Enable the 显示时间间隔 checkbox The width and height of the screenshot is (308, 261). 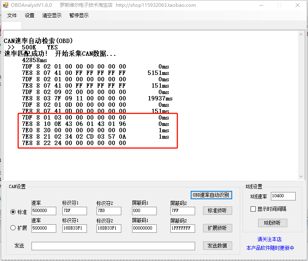[253, 209]
